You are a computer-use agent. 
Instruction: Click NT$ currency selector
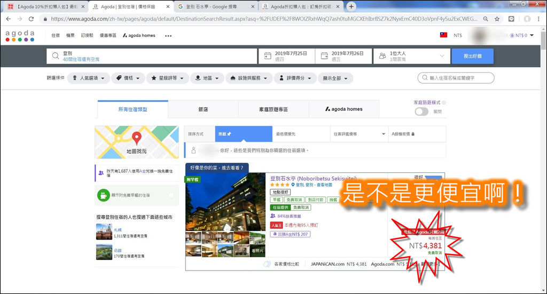pyautogui.click(x=458, y=35)
